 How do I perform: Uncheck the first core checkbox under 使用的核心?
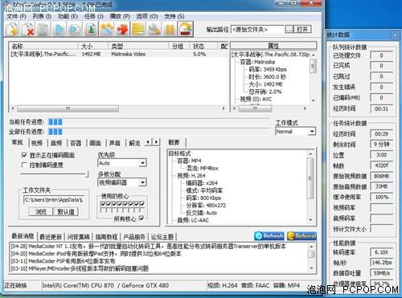click(103, 204)
